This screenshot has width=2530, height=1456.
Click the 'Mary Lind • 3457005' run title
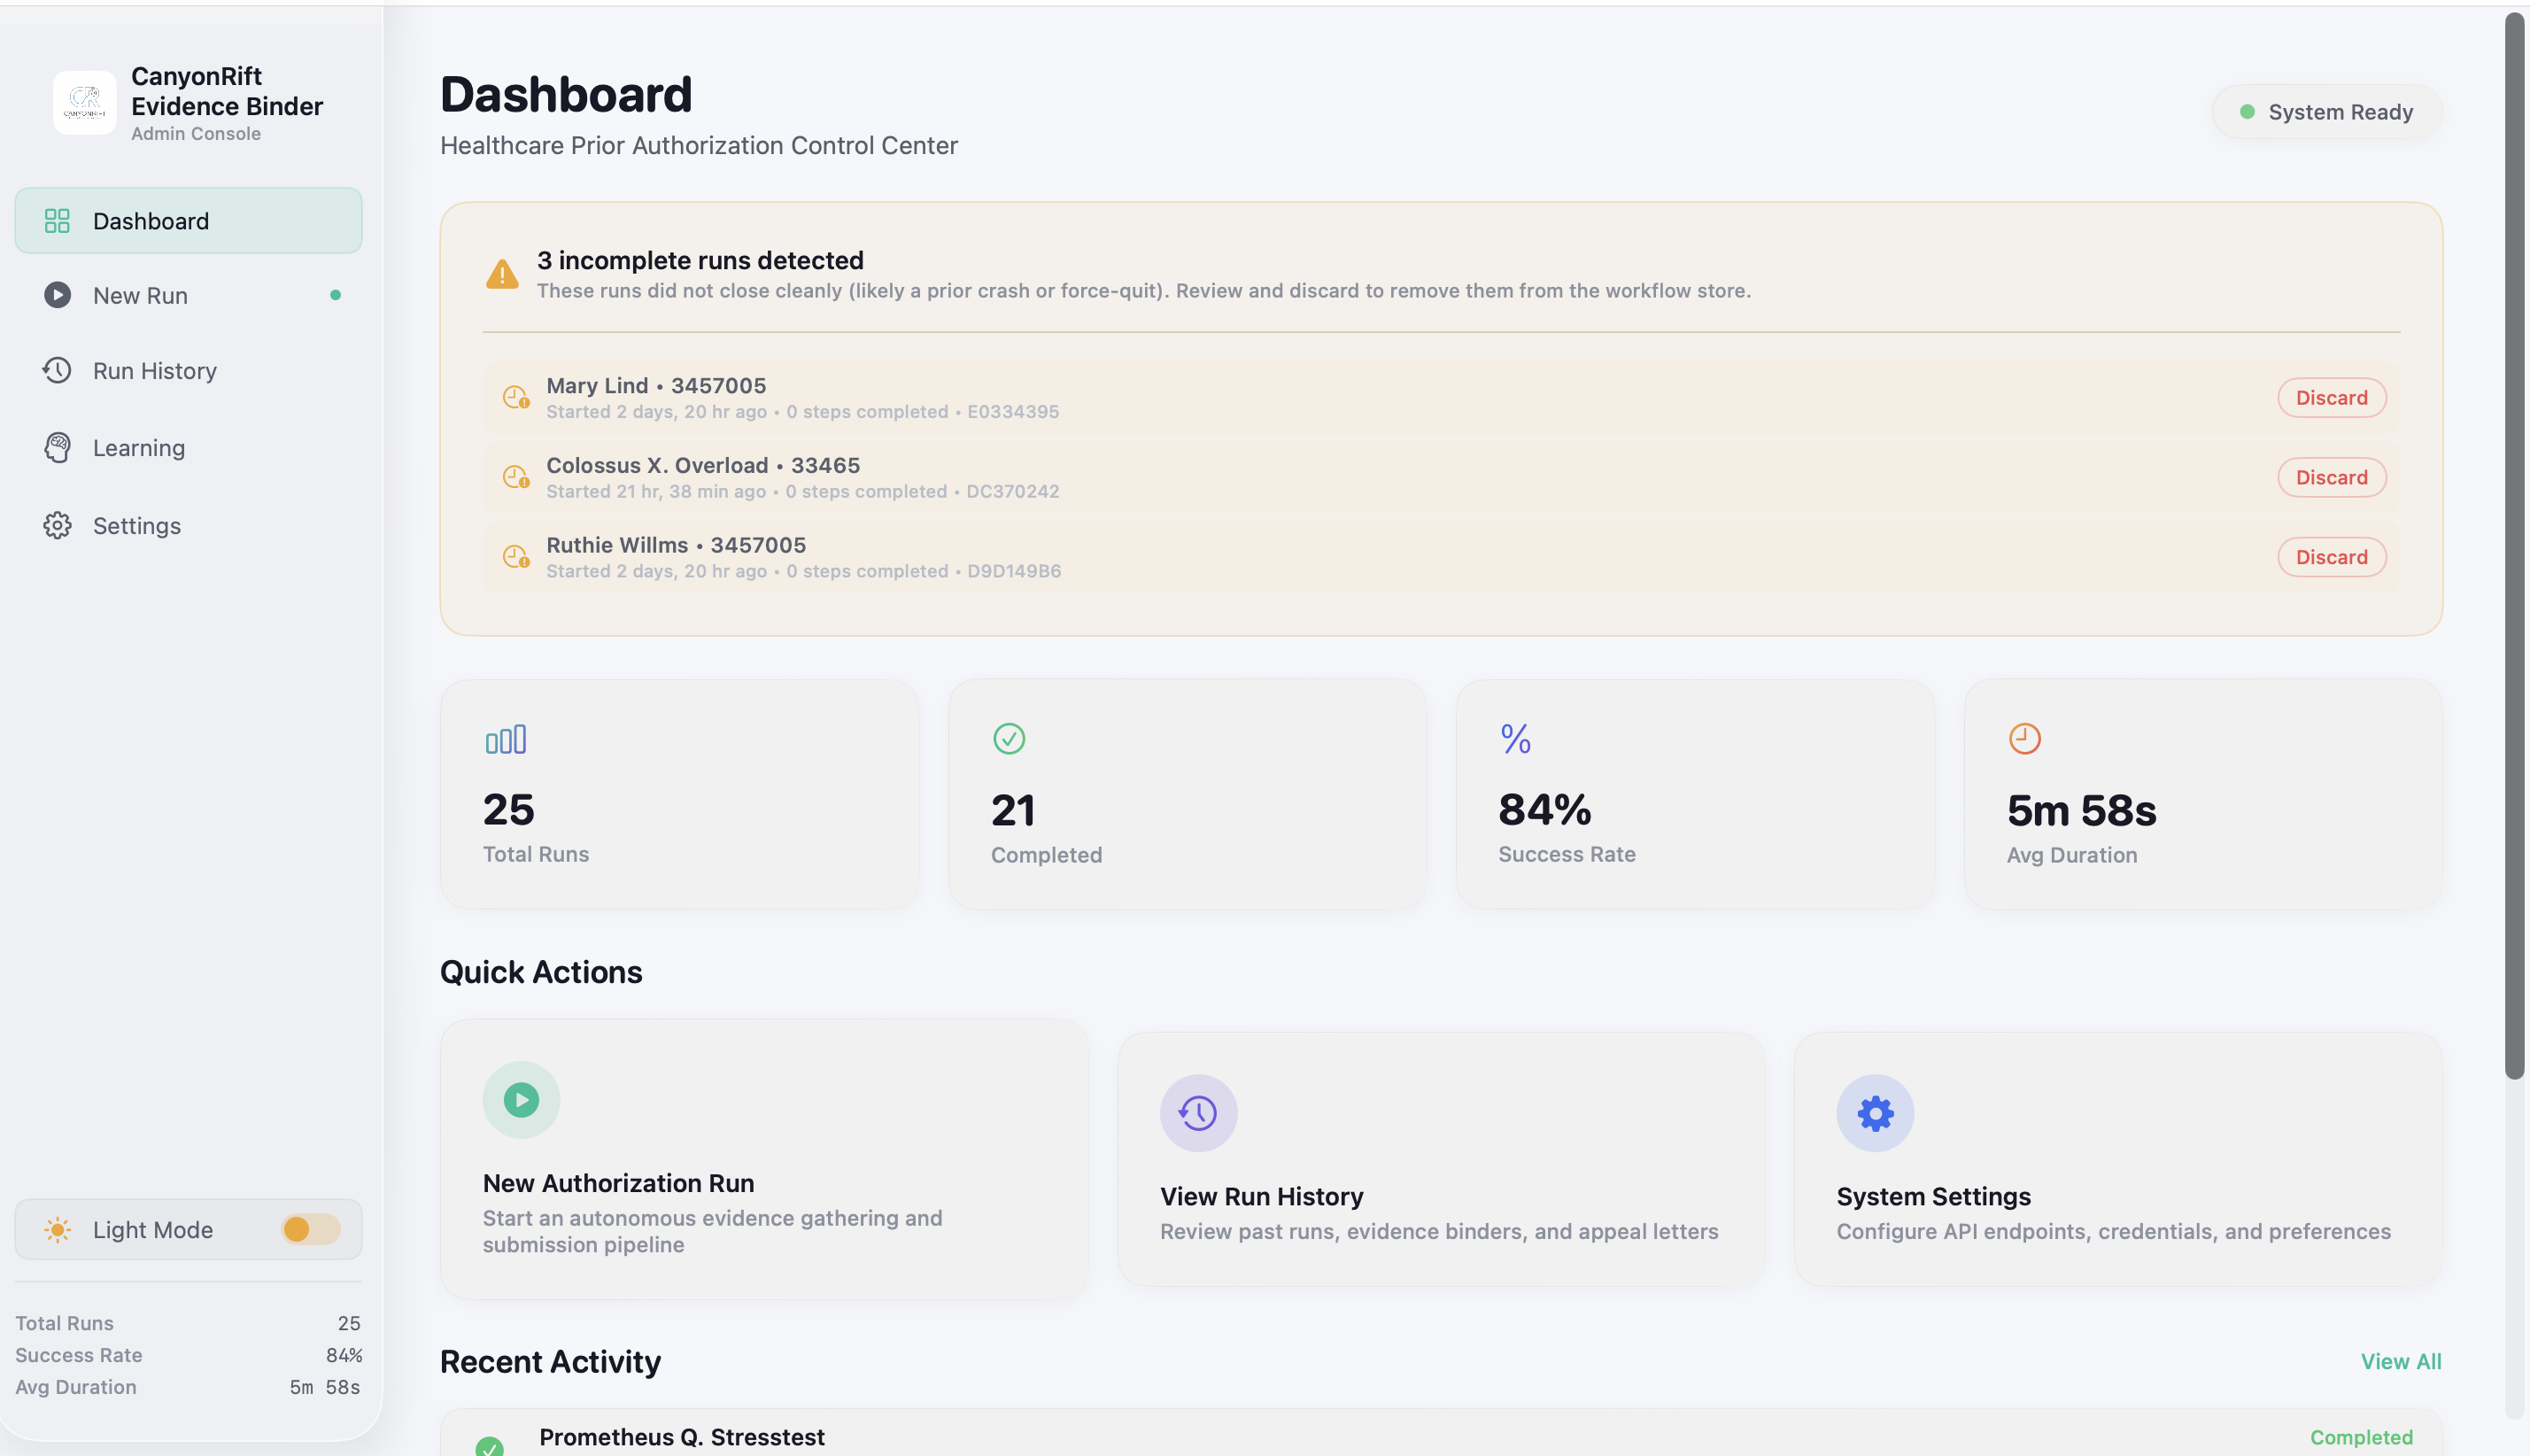[x=655, y=385]
